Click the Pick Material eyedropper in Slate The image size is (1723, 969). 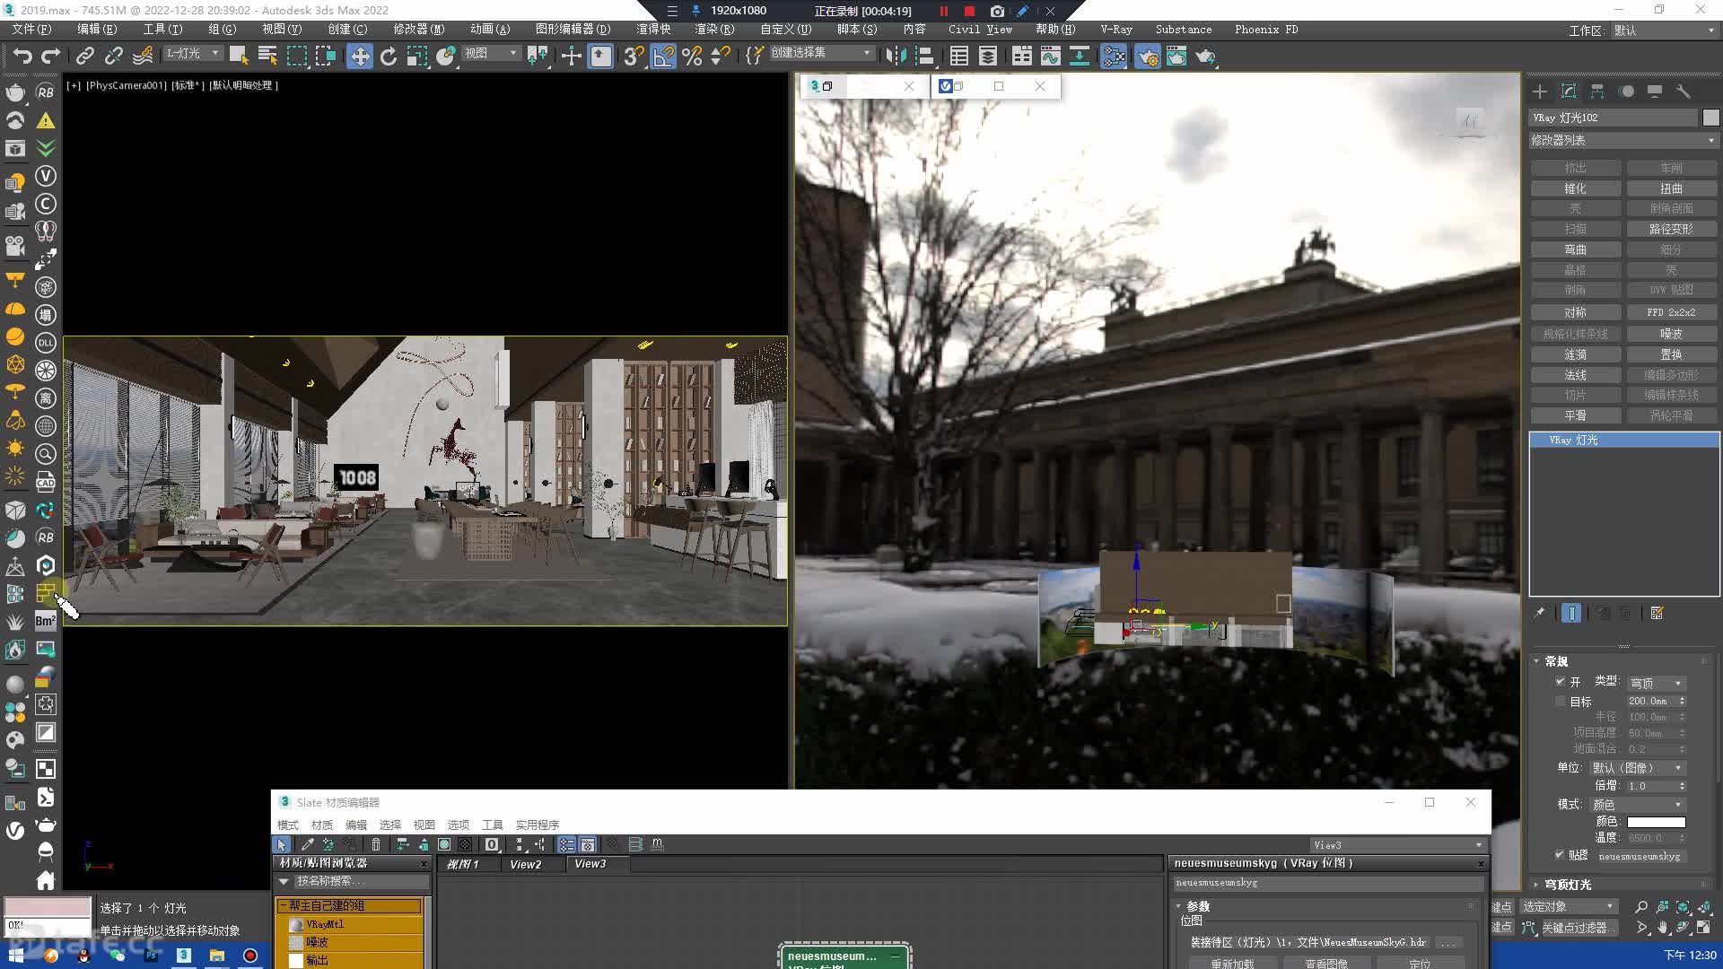(x=307, y=844)
